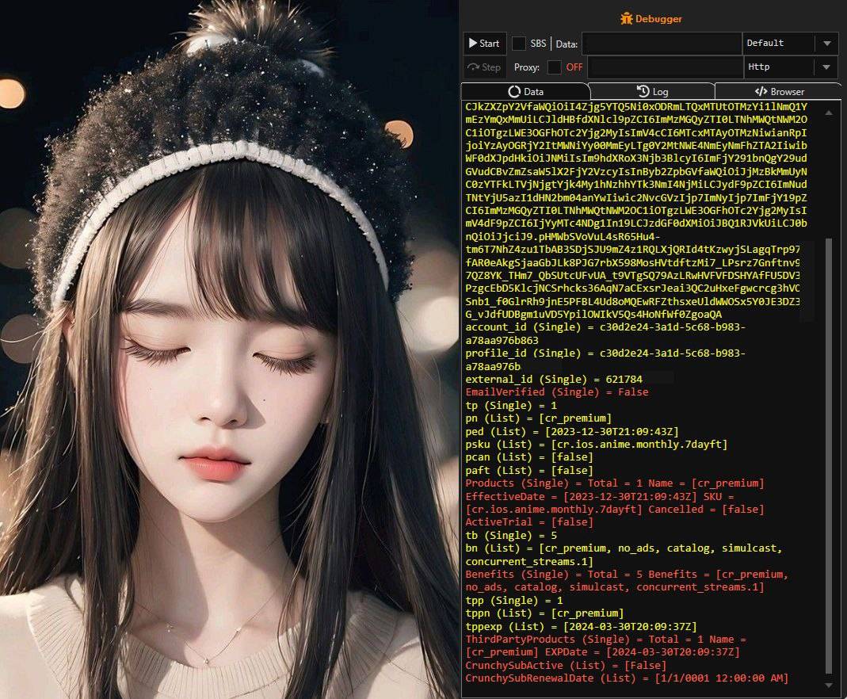Click the red OFF proxy status label

point(574,67)
